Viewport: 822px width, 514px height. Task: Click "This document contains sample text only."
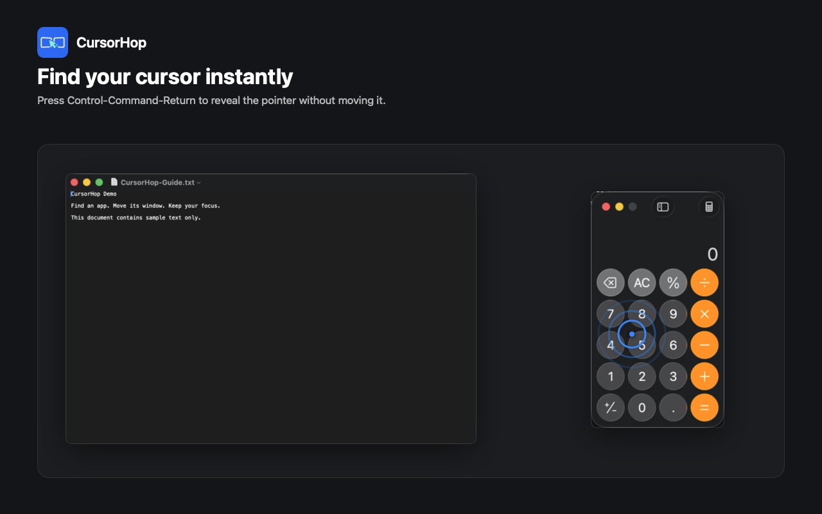point(136,218)
